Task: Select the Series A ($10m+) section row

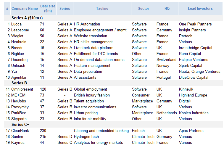Action: coord(113,18)
